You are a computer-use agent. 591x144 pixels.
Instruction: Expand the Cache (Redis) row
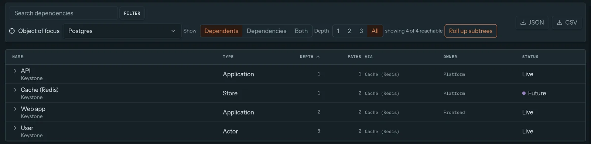coord(15,90)
